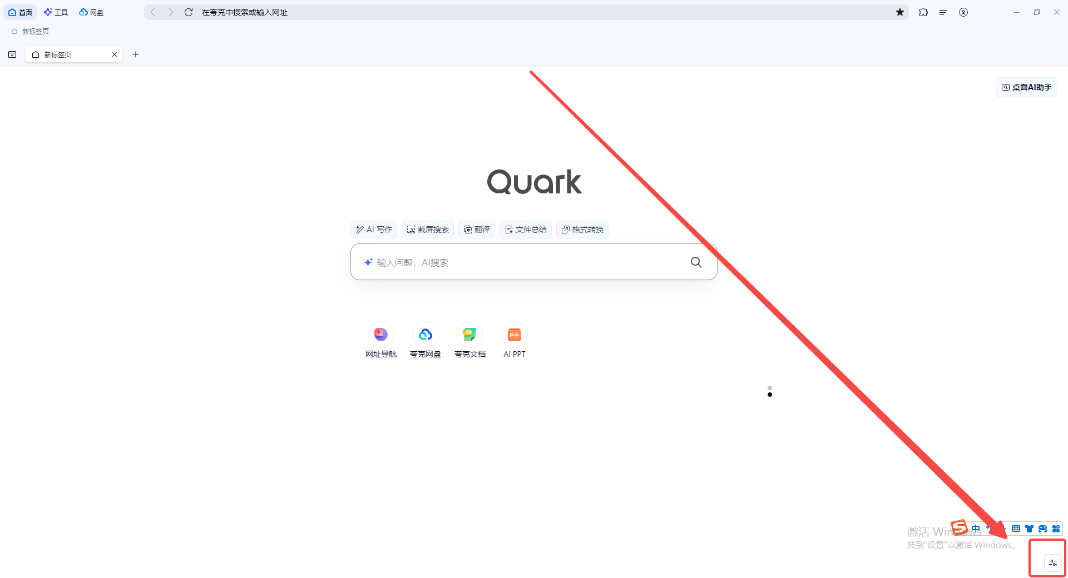The image size is (1068, 578).
Task: Bookmark page with the star icon
Action: tap(899, 12)
